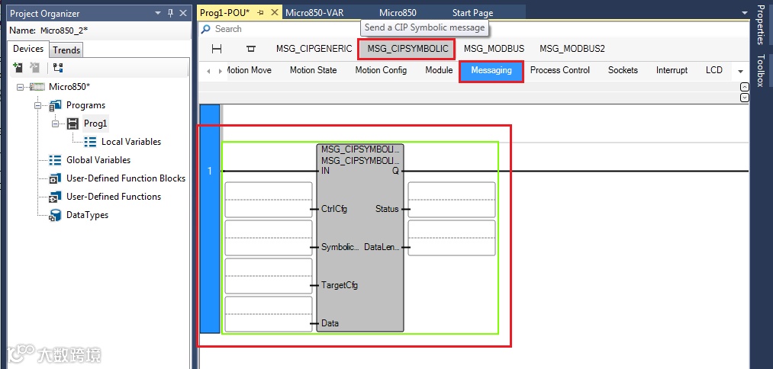
Task: Switch to the Devices tab
Action: 28,49
